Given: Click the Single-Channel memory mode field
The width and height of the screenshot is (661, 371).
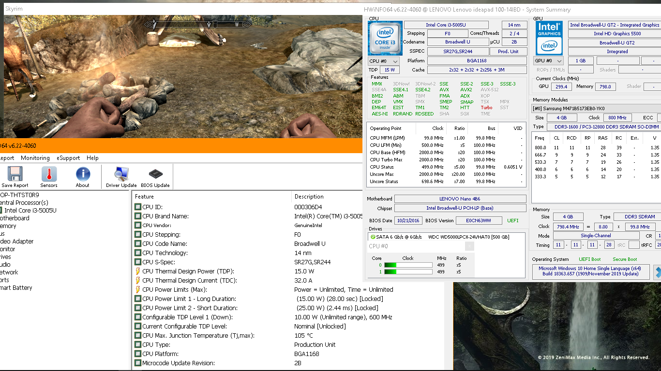Looking at the screenshot, I should click(x=596, y=236).
